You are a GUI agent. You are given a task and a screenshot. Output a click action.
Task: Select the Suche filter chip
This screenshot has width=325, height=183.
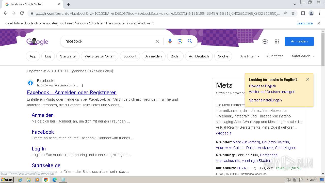pos(223,56)
